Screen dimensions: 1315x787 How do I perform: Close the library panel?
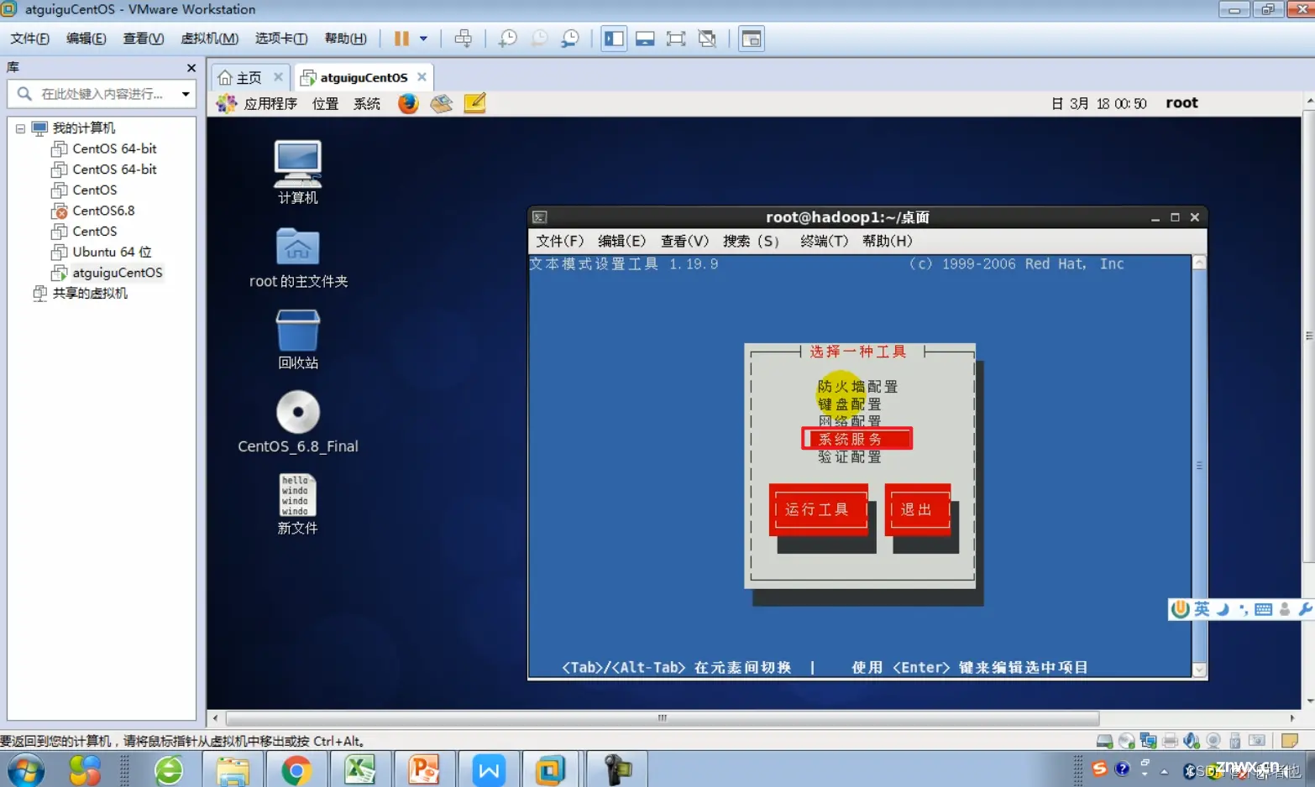pos(191,68)
